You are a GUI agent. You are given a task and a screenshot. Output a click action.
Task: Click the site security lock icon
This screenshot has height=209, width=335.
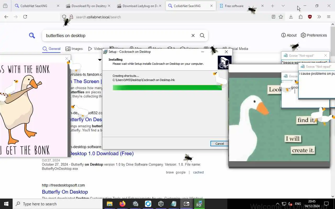tap(71, 17)
